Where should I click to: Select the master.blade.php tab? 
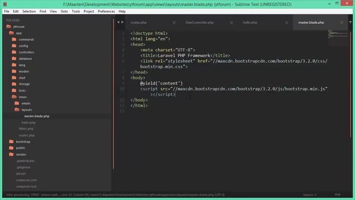pos(311,22)
